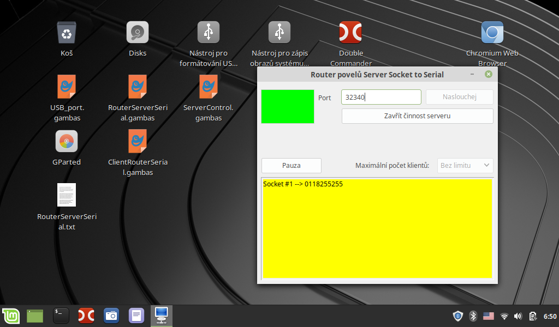Select the Double Commander desktop icon
The image size is (559, 327).
tap(350, 33)
